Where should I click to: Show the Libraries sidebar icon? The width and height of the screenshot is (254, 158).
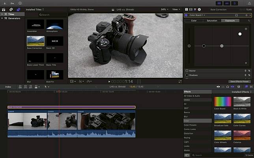[x=4, y=9]
